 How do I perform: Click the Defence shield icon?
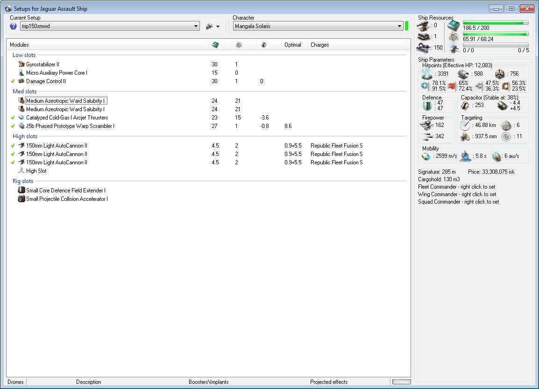pyautogui.click(x=427, y=106)
